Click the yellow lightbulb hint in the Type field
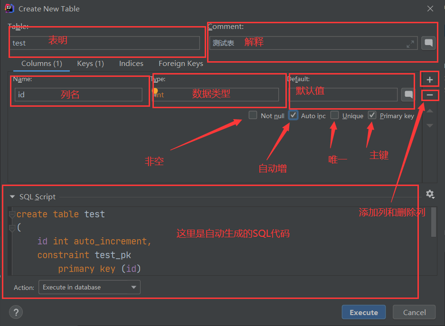This screenshot has width=445, height=326. [x=155, y=91]
